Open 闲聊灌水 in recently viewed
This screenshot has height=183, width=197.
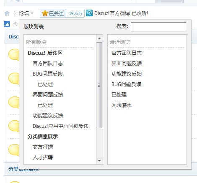pos(122,105)
